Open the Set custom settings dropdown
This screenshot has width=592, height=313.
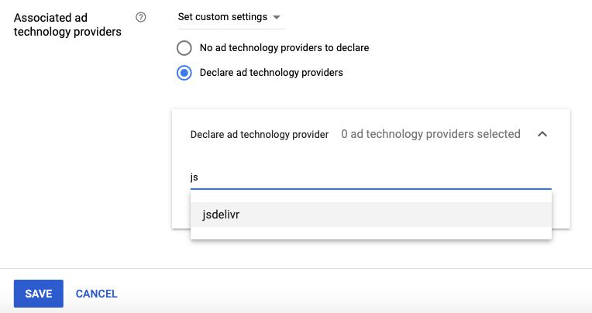tap(229, 17)
